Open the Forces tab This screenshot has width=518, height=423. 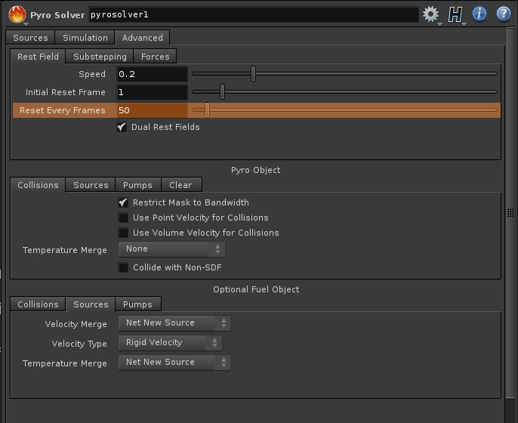point(156,57)
